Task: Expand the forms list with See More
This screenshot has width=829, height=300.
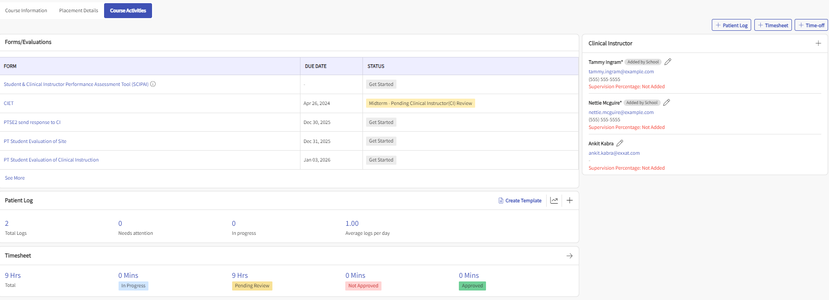Action: pos(15,178)
